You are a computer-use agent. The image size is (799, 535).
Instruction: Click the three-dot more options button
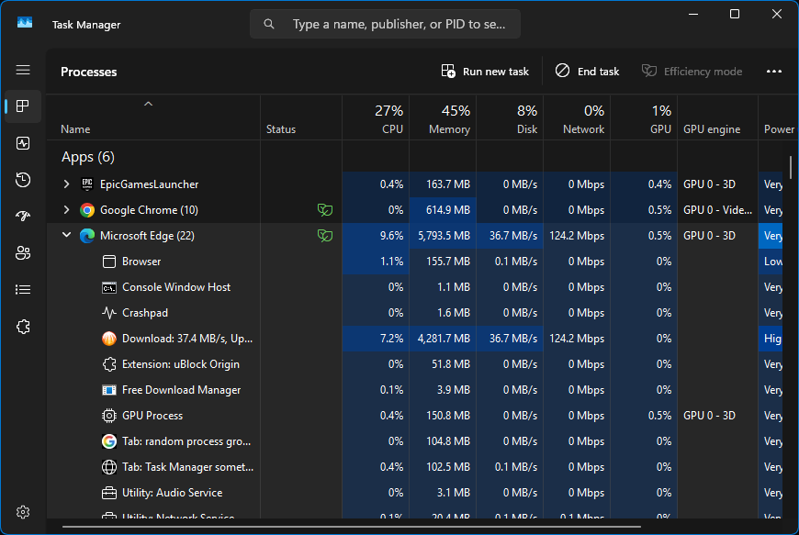coord(773,72)
